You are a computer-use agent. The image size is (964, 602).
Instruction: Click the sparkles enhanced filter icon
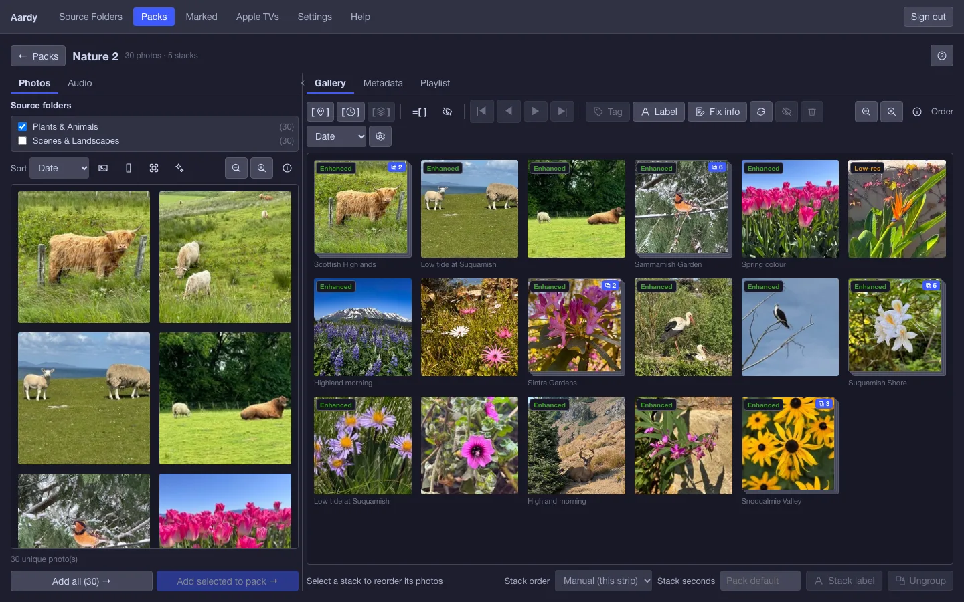[179, 168]
